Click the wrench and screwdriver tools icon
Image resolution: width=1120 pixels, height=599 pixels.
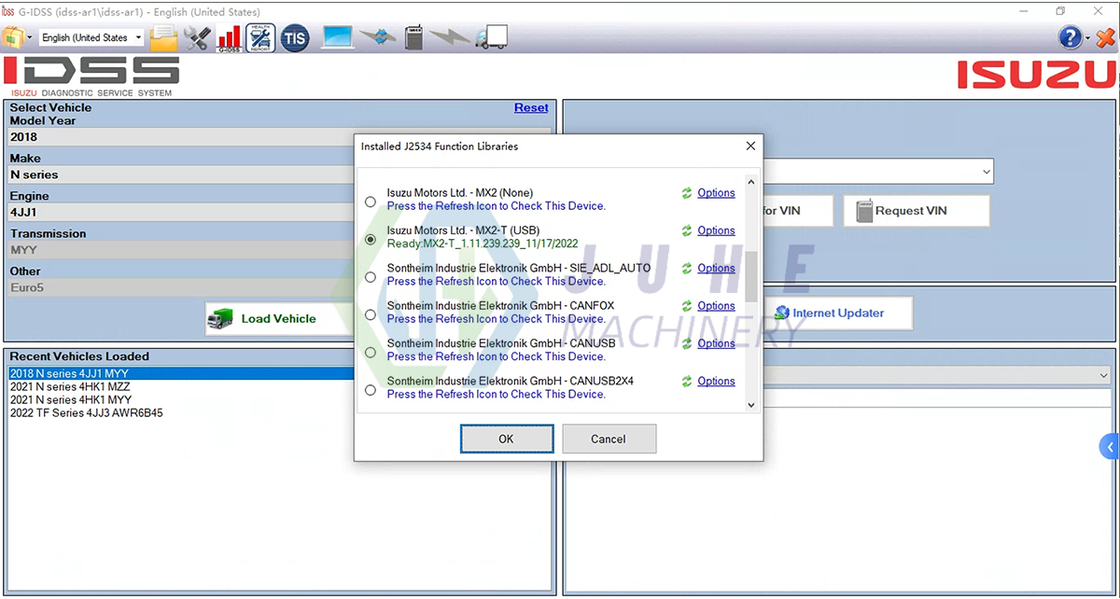pos(196,37)
